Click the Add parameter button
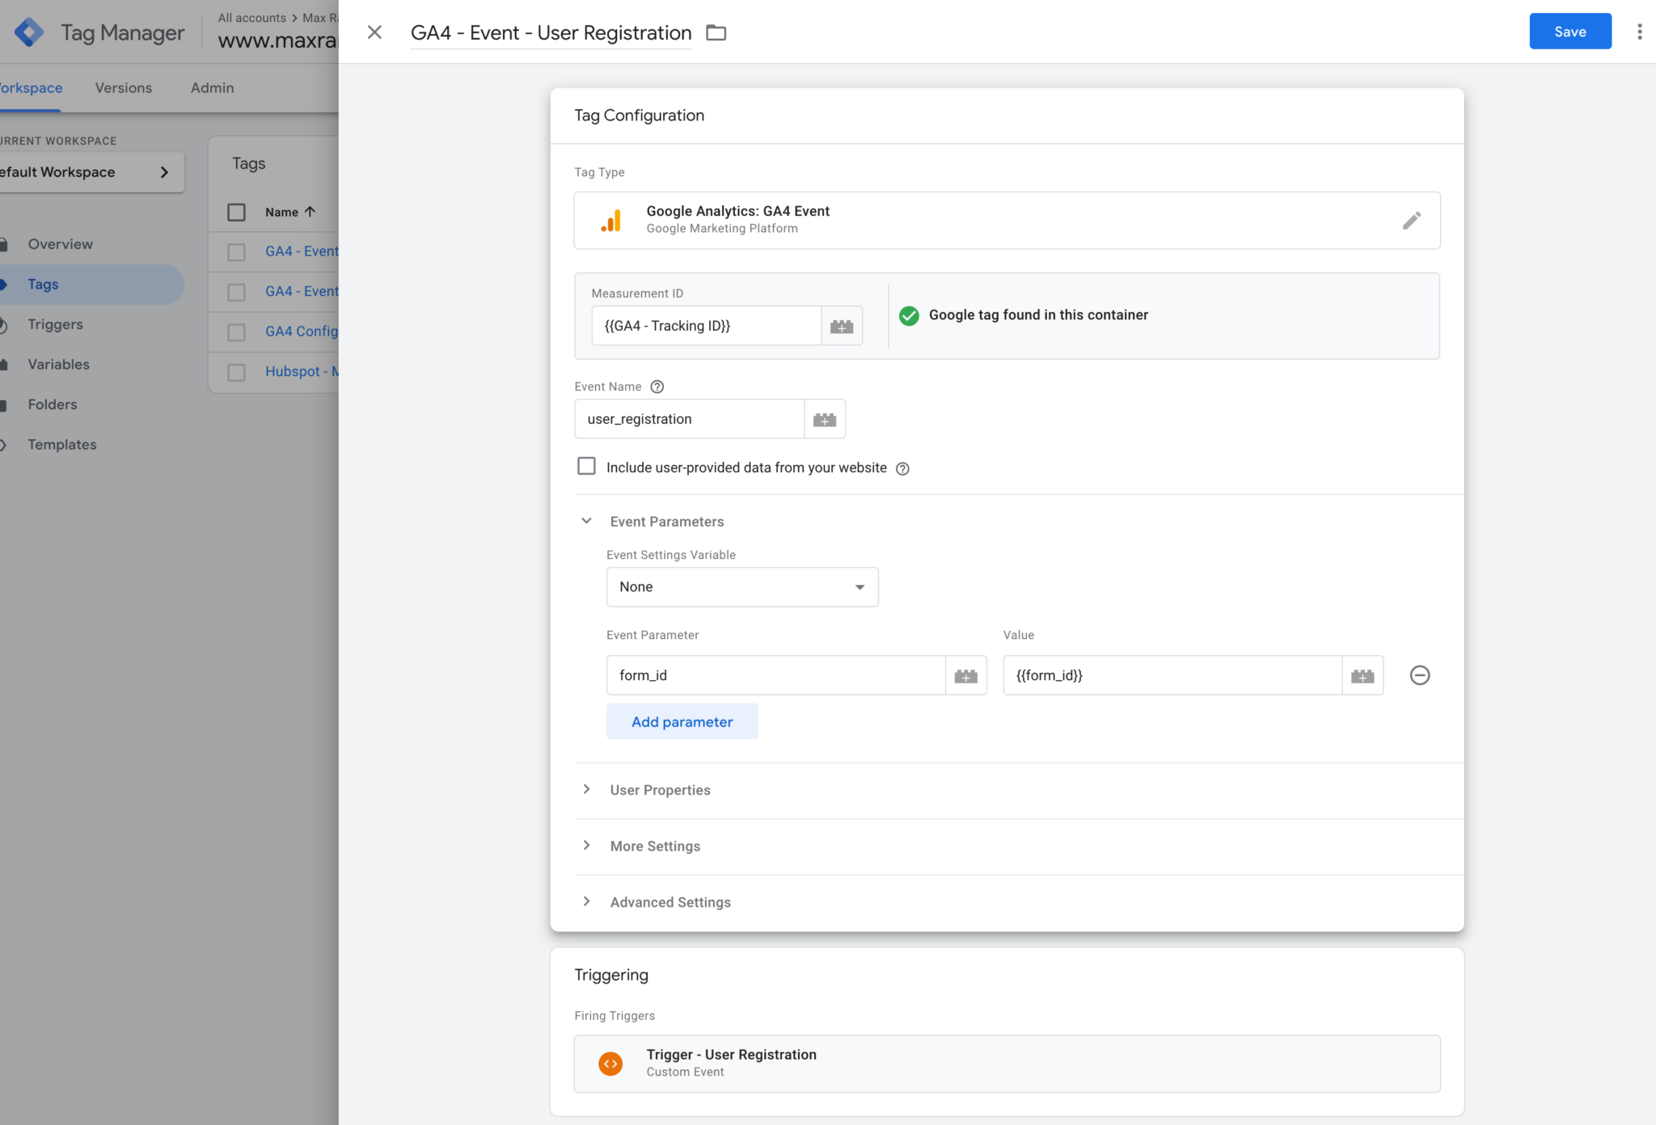Viewport: 1656px width, 1125px height. coord(682,721)
